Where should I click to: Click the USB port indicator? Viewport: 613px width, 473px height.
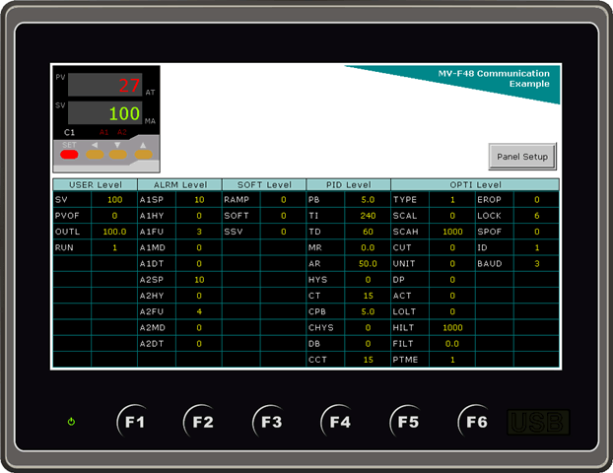[x=537, y=423]
